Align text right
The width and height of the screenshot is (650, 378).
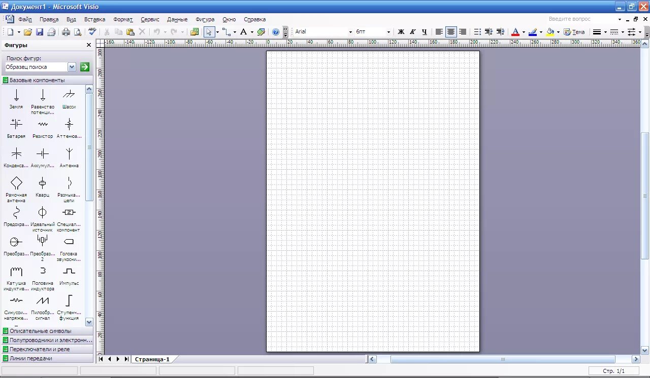pos(463,32)
